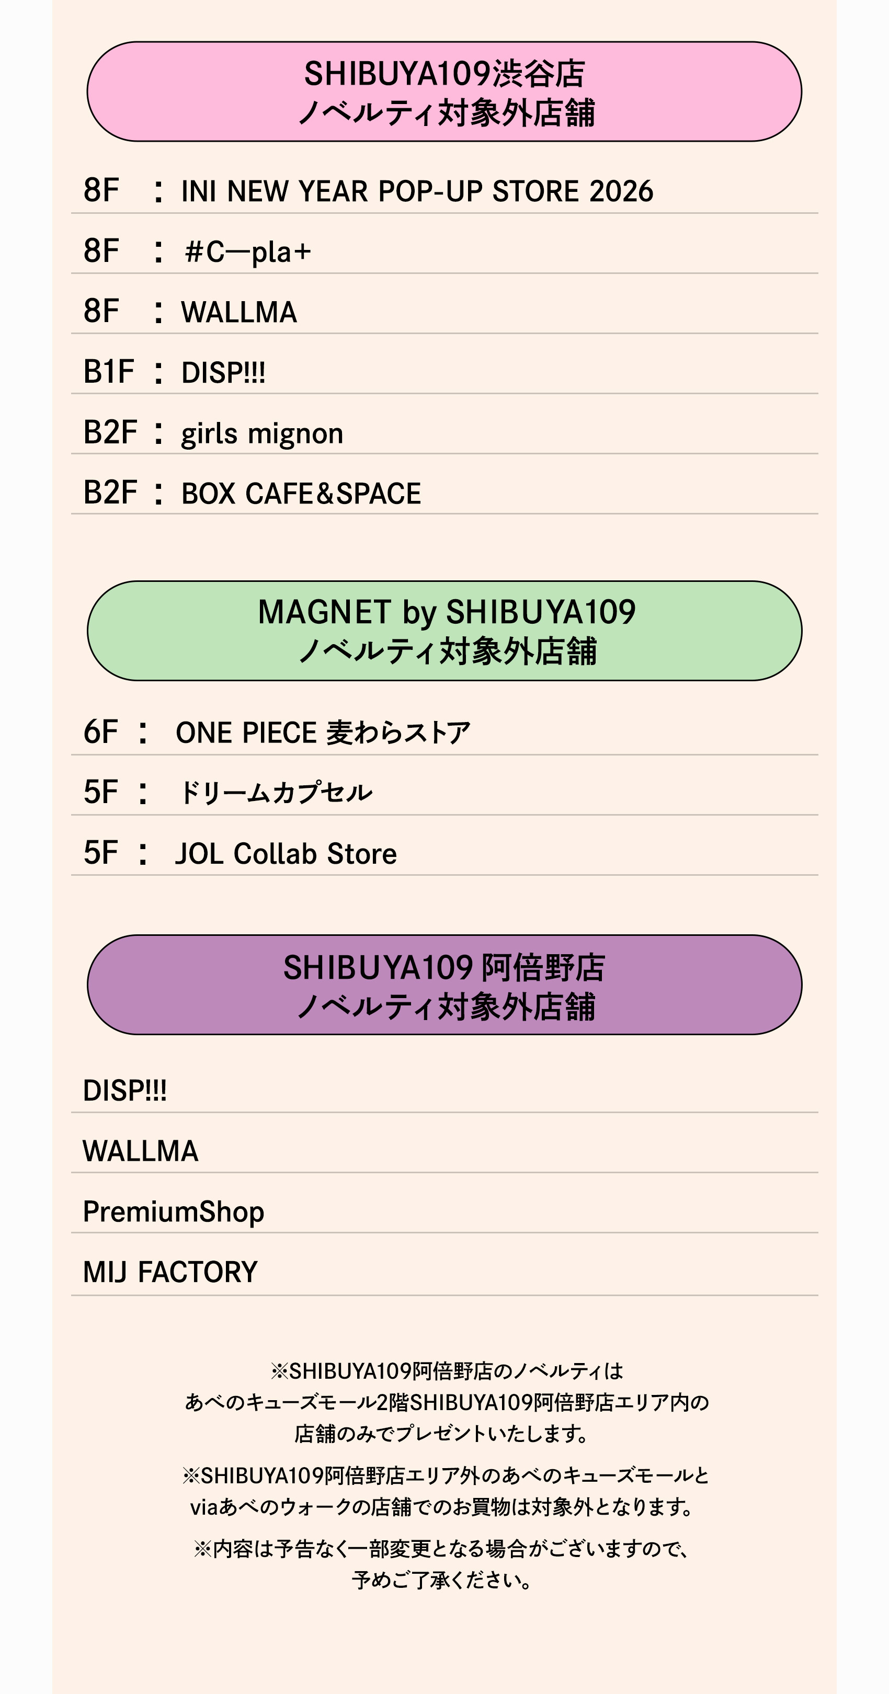The width and height of the screenshot is (889, 1694).
Task: Click the ※SHIBUYA109阿倍野店のノベルティは note line
Action: tap(446, 1371)
